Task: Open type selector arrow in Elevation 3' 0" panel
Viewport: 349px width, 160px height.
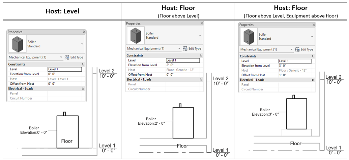Action: 312,37
